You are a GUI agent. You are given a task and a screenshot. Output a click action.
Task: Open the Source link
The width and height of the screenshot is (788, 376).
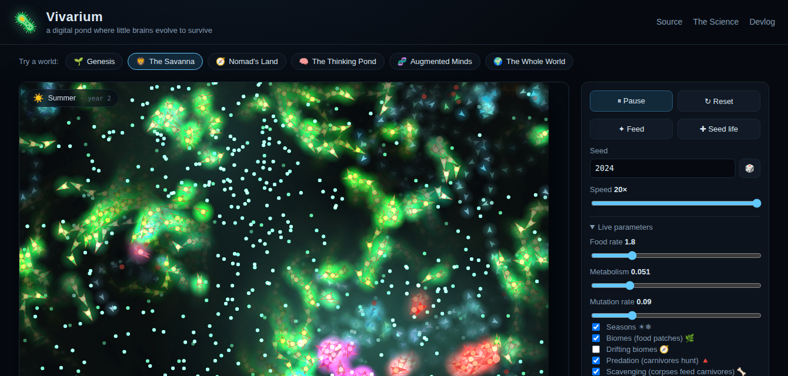[x=669, y=22]
